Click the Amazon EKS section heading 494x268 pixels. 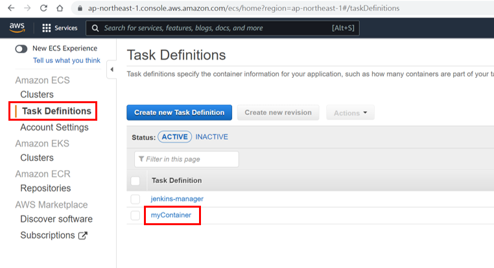click(42, 143)
